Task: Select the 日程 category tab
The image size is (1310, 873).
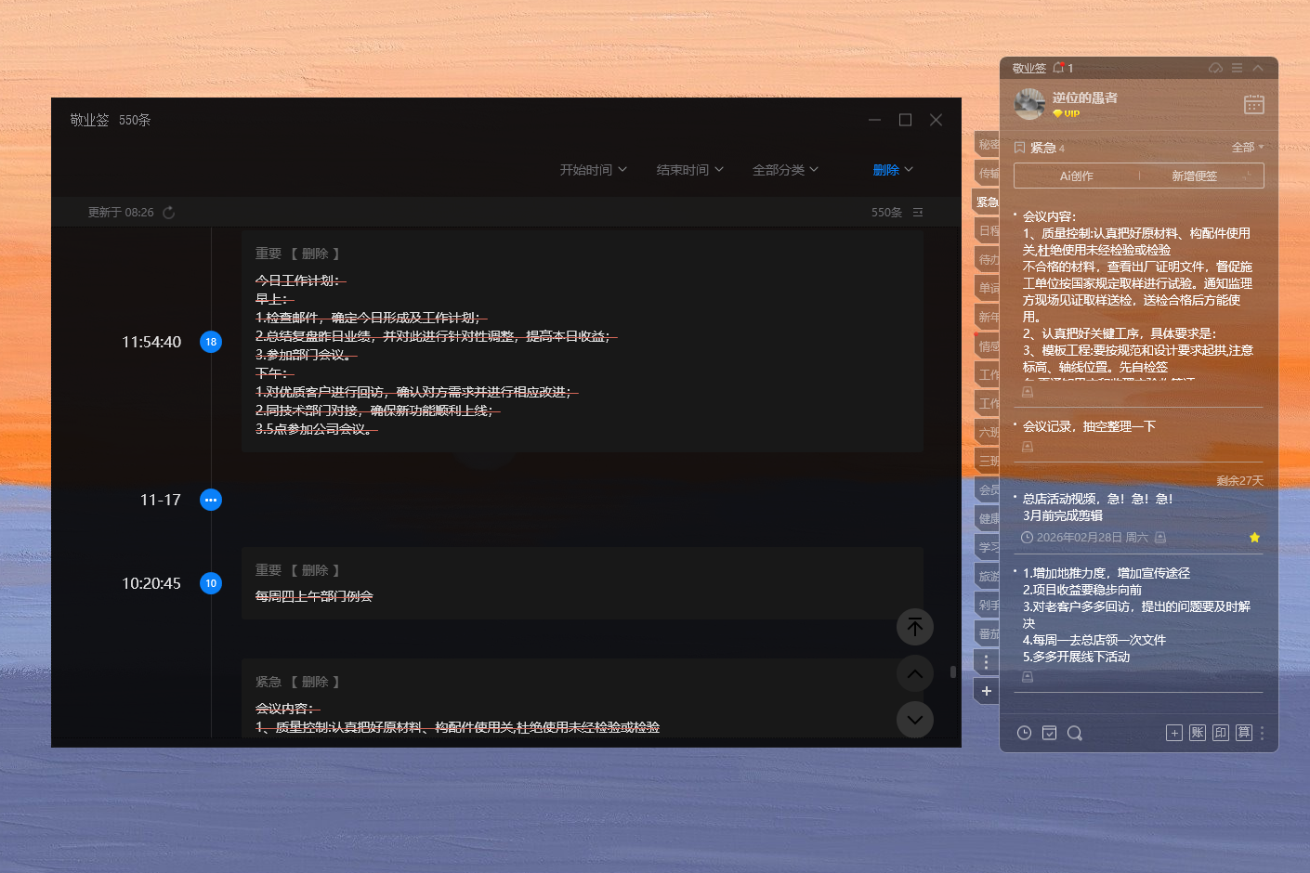Action: 987,229
